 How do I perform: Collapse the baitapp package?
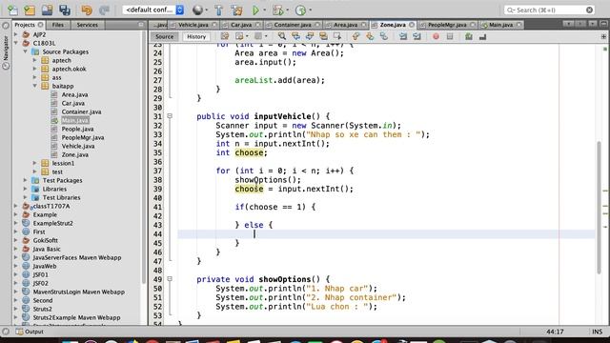35,86
